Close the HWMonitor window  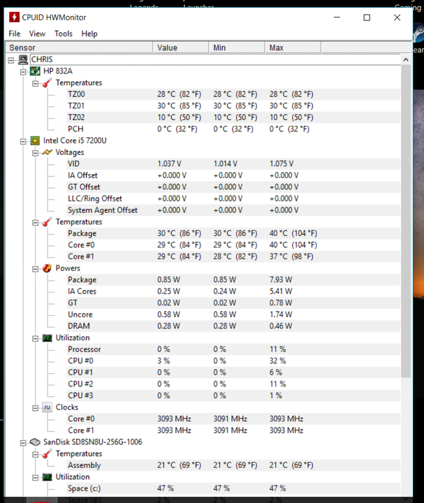[397, 17]
